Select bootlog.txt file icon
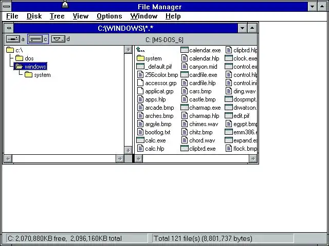The image size is (329, 246). pyautogui.click(x=140, y=132)
